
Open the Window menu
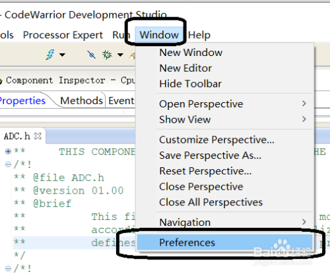tap(159, 35)
